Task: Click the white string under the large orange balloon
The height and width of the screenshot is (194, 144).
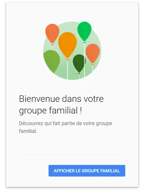Action: (x=68, y=70)
